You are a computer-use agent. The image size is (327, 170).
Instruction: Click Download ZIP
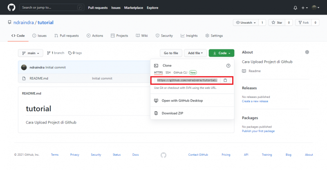172,113
